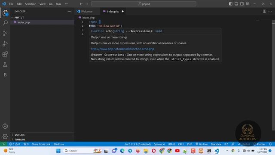Open the Source Control view
Image resolution: width=275 pixels, height=155 pixels.
click(x=5, y=34)
